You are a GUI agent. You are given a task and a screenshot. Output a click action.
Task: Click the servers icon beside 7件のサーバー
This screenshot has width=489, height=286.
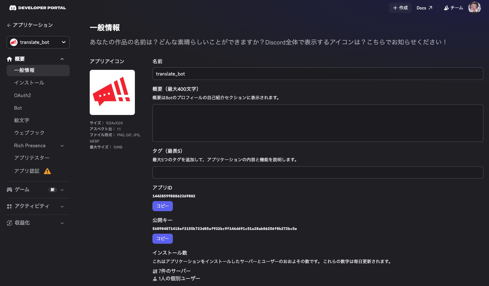pos(155,271)
